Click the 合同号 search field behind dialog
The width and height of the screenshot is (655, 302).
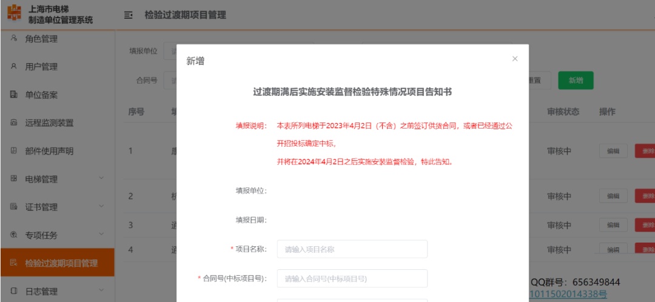pos(170,80)
